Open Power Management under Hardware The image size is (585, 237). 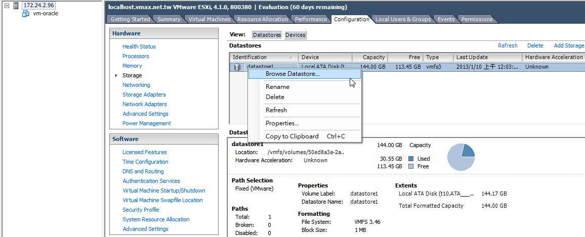(147, 123)
